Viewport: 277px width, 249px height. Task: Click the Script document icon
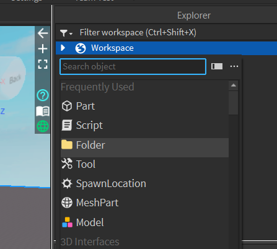tap(67, 125)
